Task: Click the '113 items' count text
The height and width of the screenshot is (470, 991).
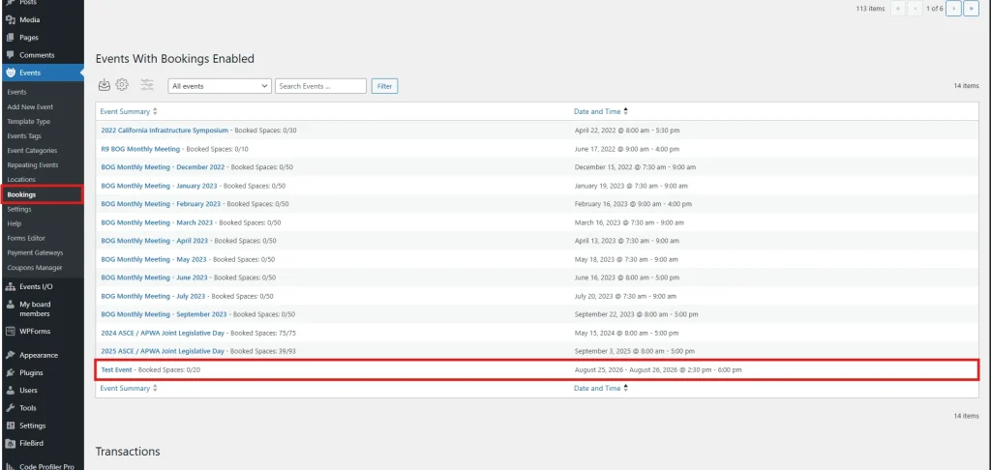Action: (x=870, y=9)
